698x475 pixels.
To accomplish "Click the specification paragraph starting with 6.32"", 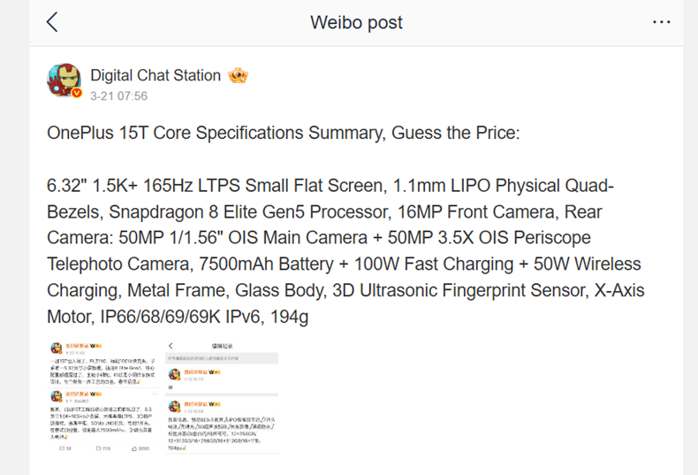I will pos(345,250).
